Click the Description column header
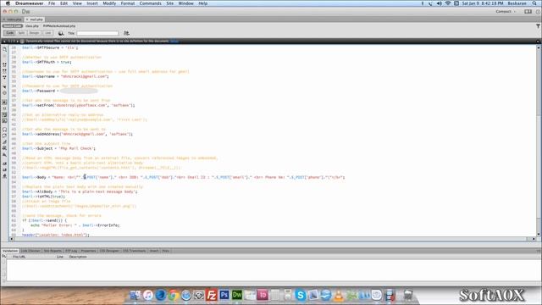Viewport: 542px width, 305px height. (78, 257)
